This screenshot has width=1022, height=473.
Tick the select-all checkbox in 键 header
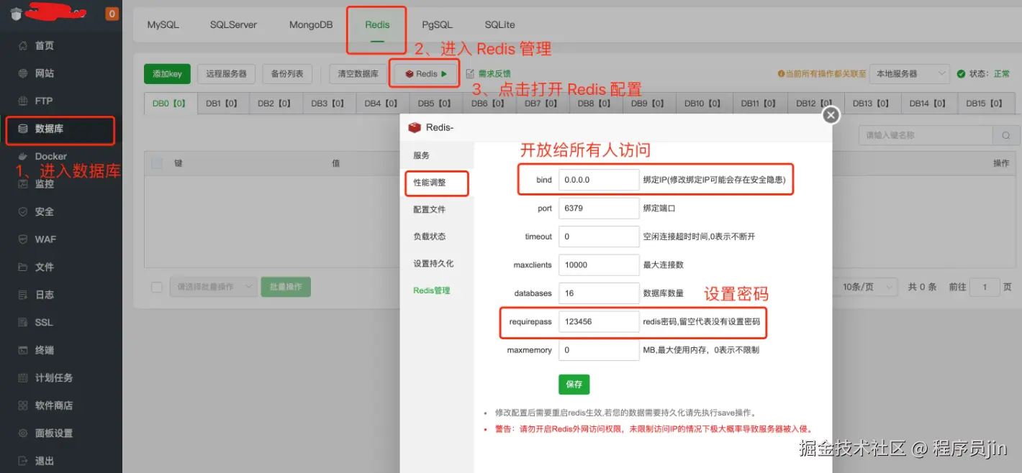[x=157, y=163]
